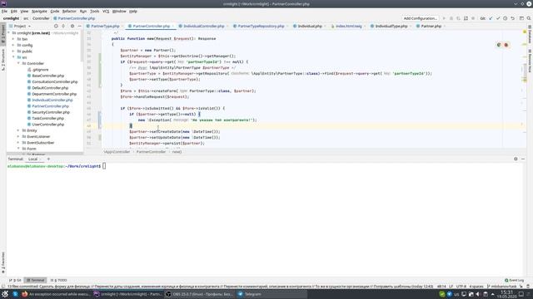The width and height of the screenshot is (533, 299).
Task: Open the Event Log button
Action: pos(514,281)
